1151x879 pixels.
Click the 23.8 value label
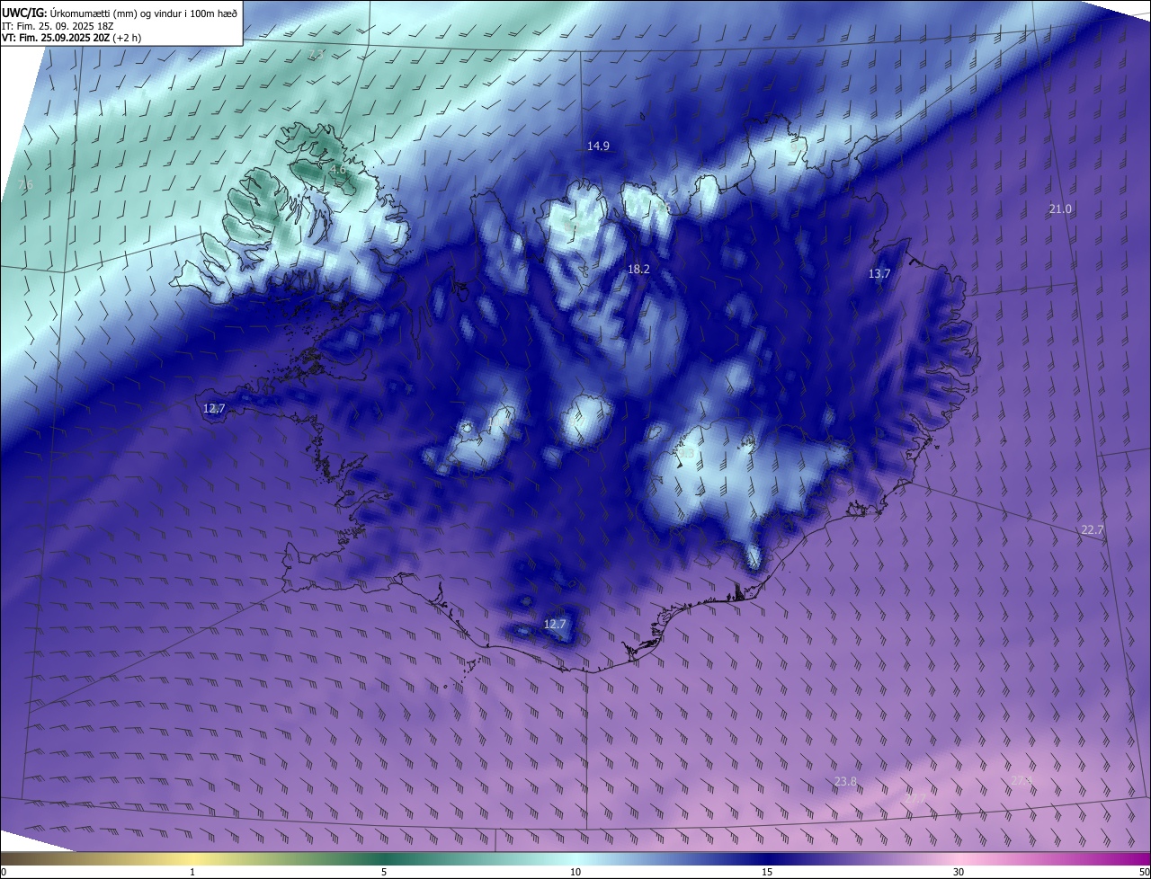[x=845, y=781]
